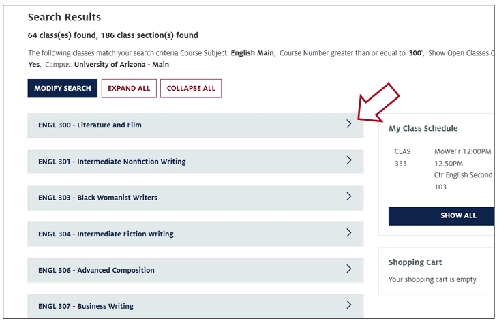Select the ENGL 307 - Business Writing title
Image resolution: width=497 pixels, height=321 pixels.
click(x=86, y=306)
